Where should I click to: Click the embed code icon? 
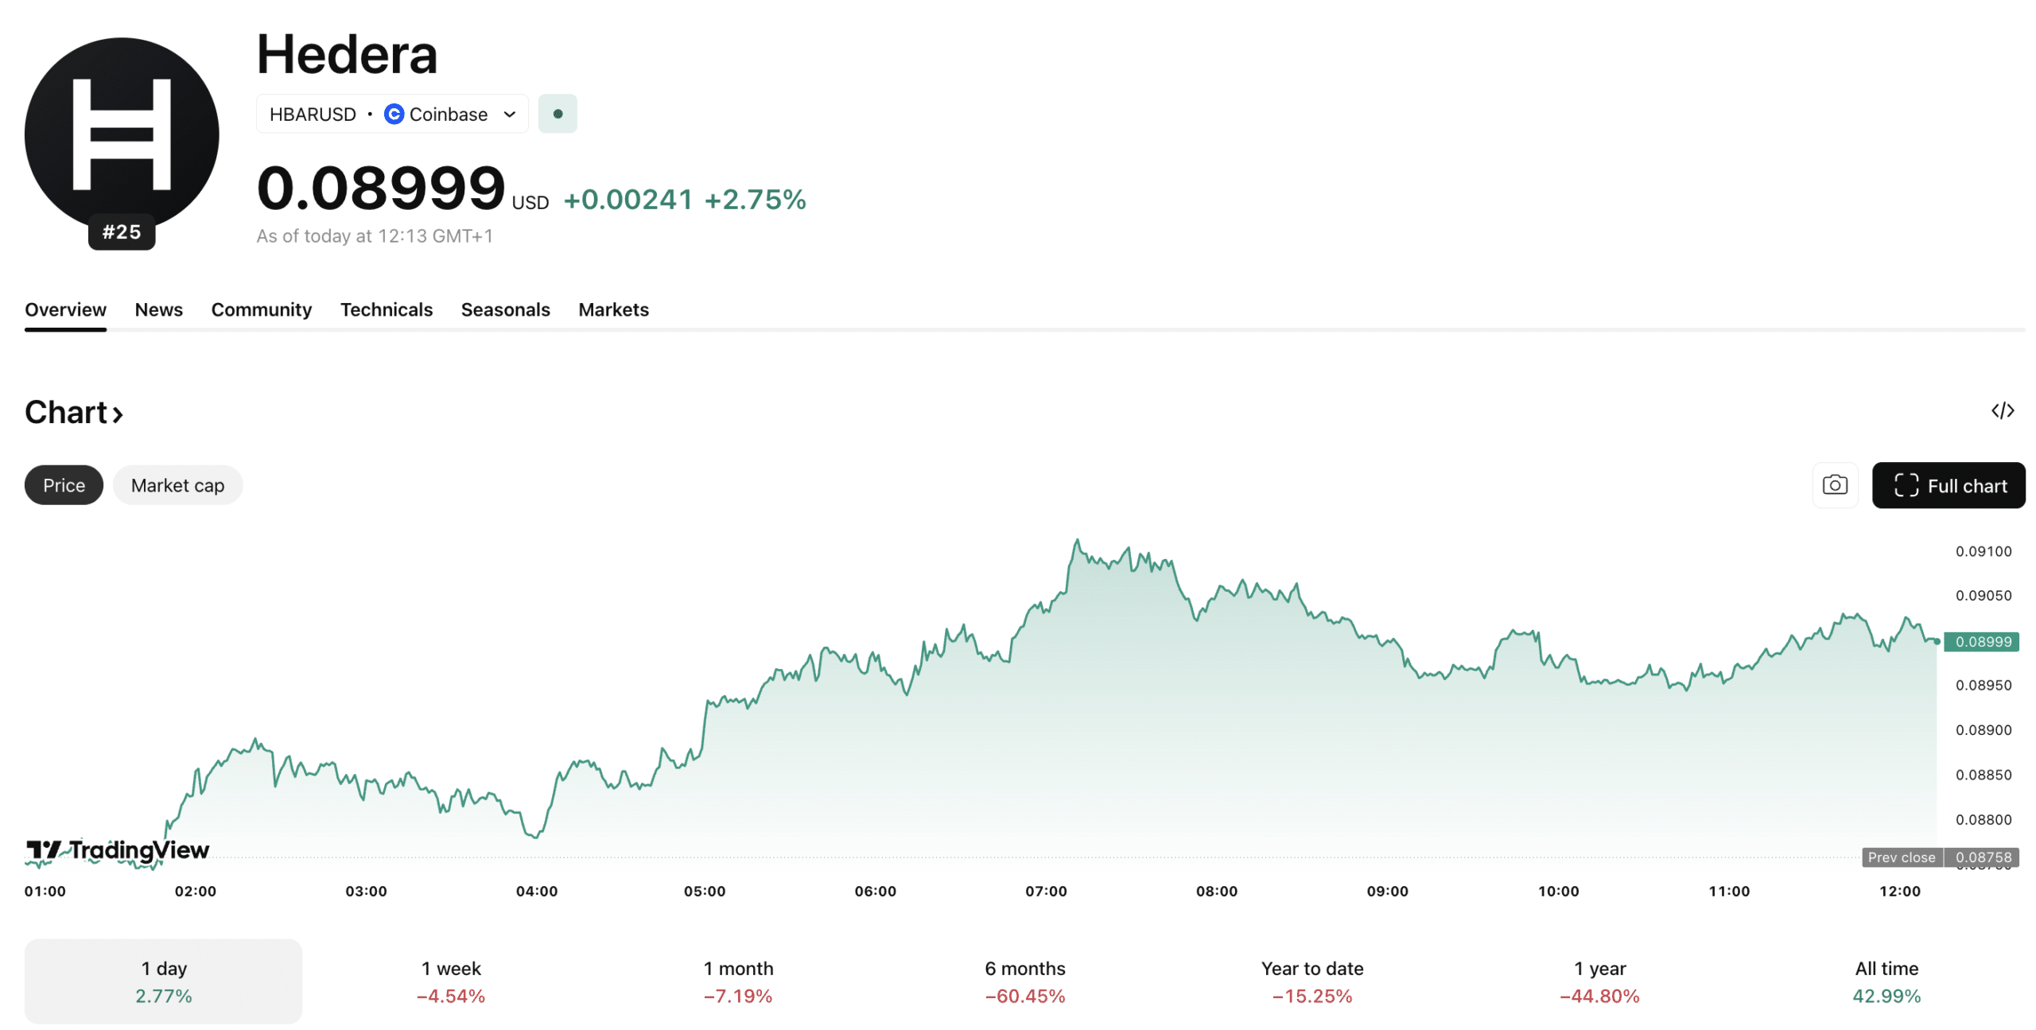[2001, 410]
